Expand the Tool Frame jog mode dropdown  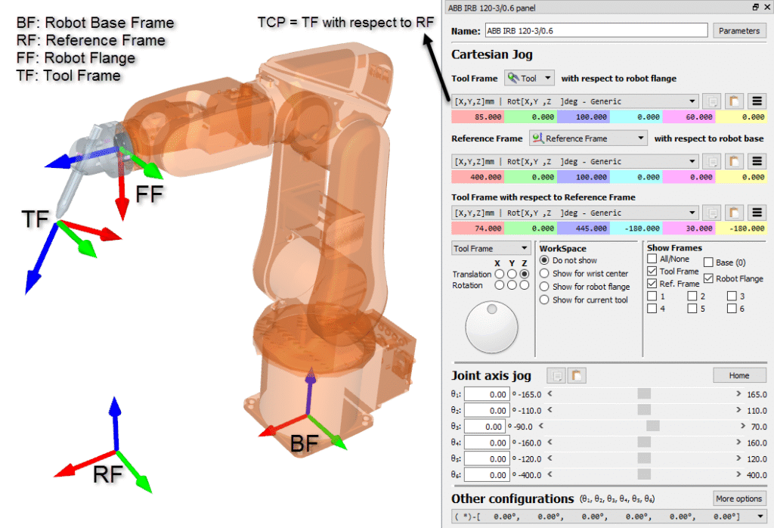(x=490, y=247)
